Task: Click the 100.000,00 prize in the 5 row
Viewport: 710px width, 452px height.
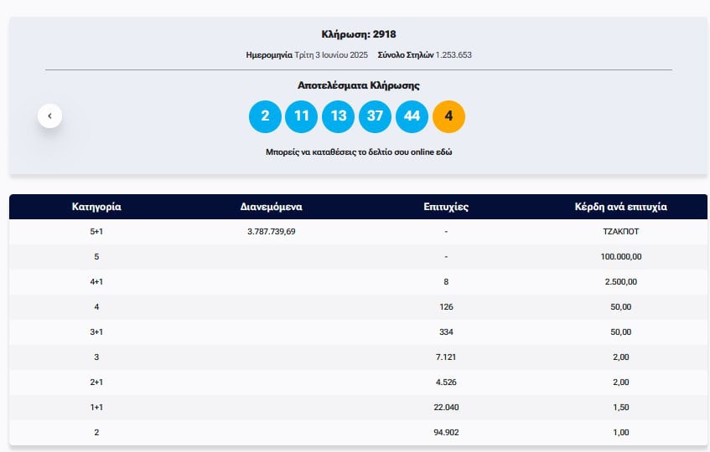Action: [x=620, y=256]
